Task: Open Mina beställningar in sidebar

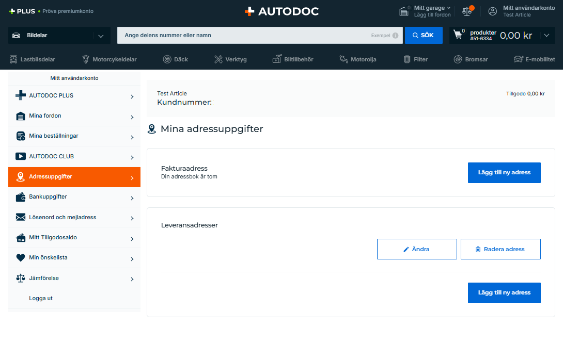Action: [74, 136]
